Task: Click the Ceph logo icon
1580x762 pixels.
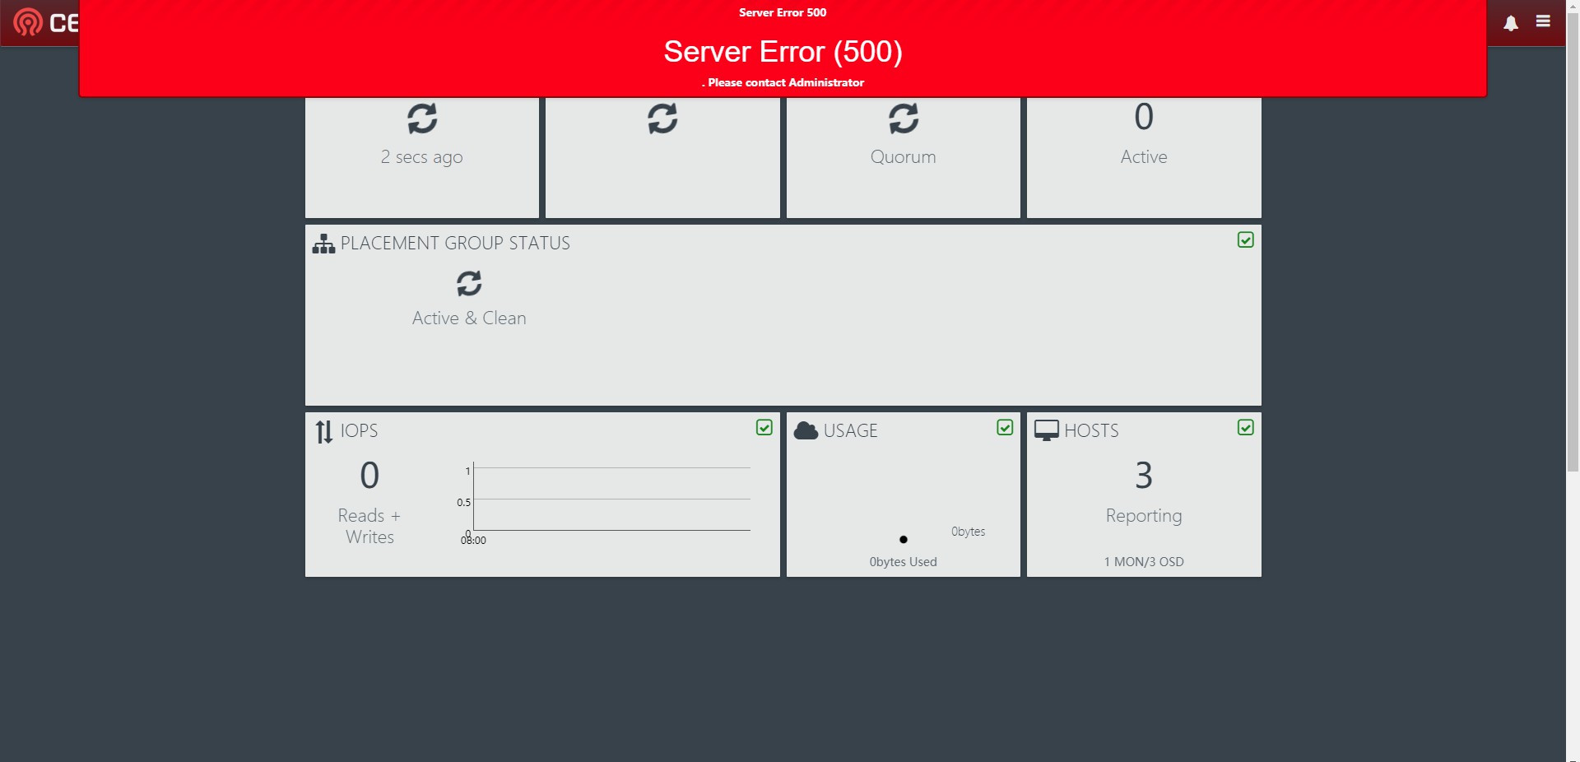Action: coord(28,22)
